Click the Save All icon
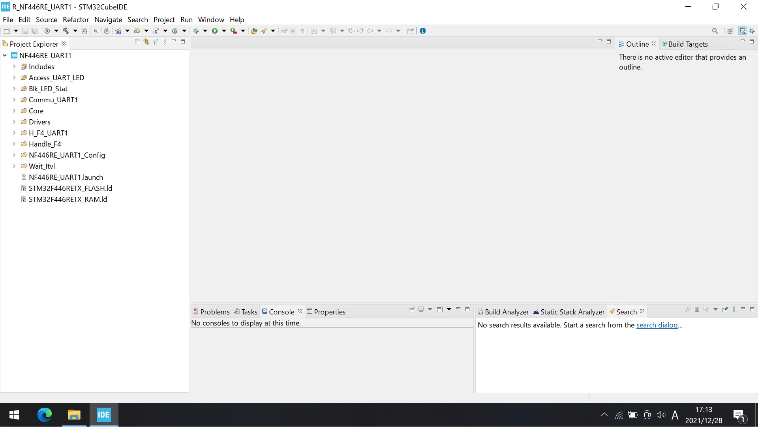Viewport: 758px width, 429px height. pos(35,31)
